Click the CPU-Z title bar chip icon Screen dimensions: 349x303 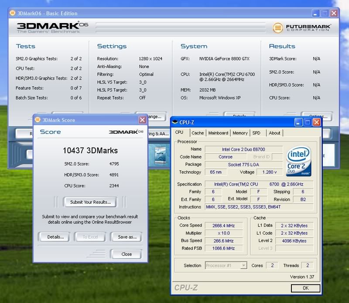click(x=175, y=122)
